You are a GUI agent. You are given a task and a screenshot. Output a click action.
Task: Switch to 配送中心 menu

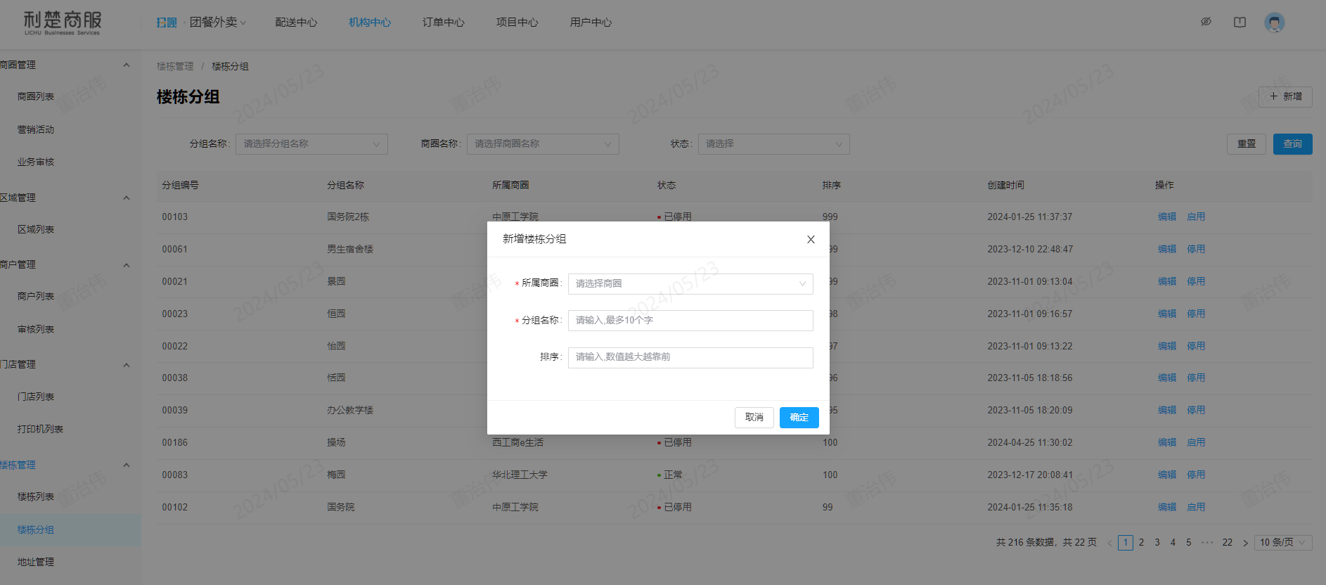point(296,22)
